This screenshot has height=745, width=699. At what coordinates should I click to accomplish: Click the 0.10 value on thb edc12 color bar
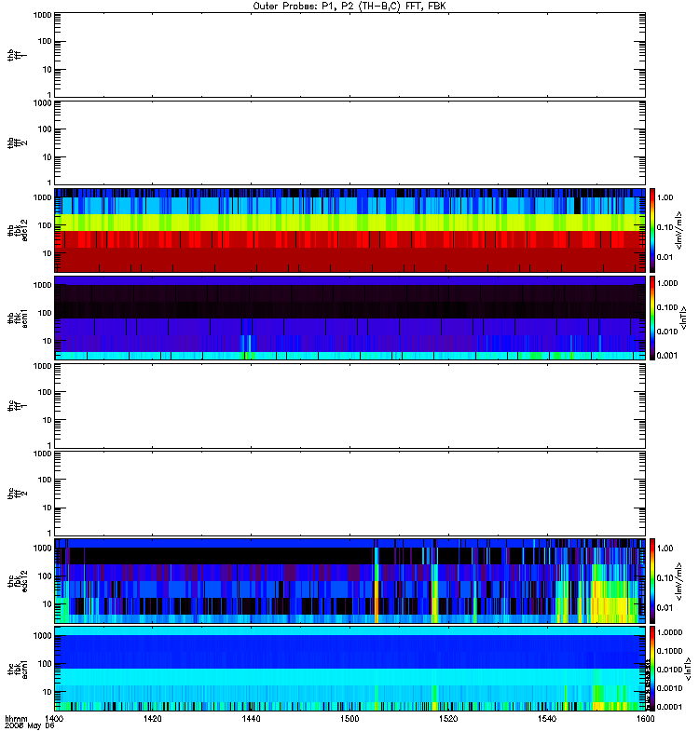coord(665,227)
